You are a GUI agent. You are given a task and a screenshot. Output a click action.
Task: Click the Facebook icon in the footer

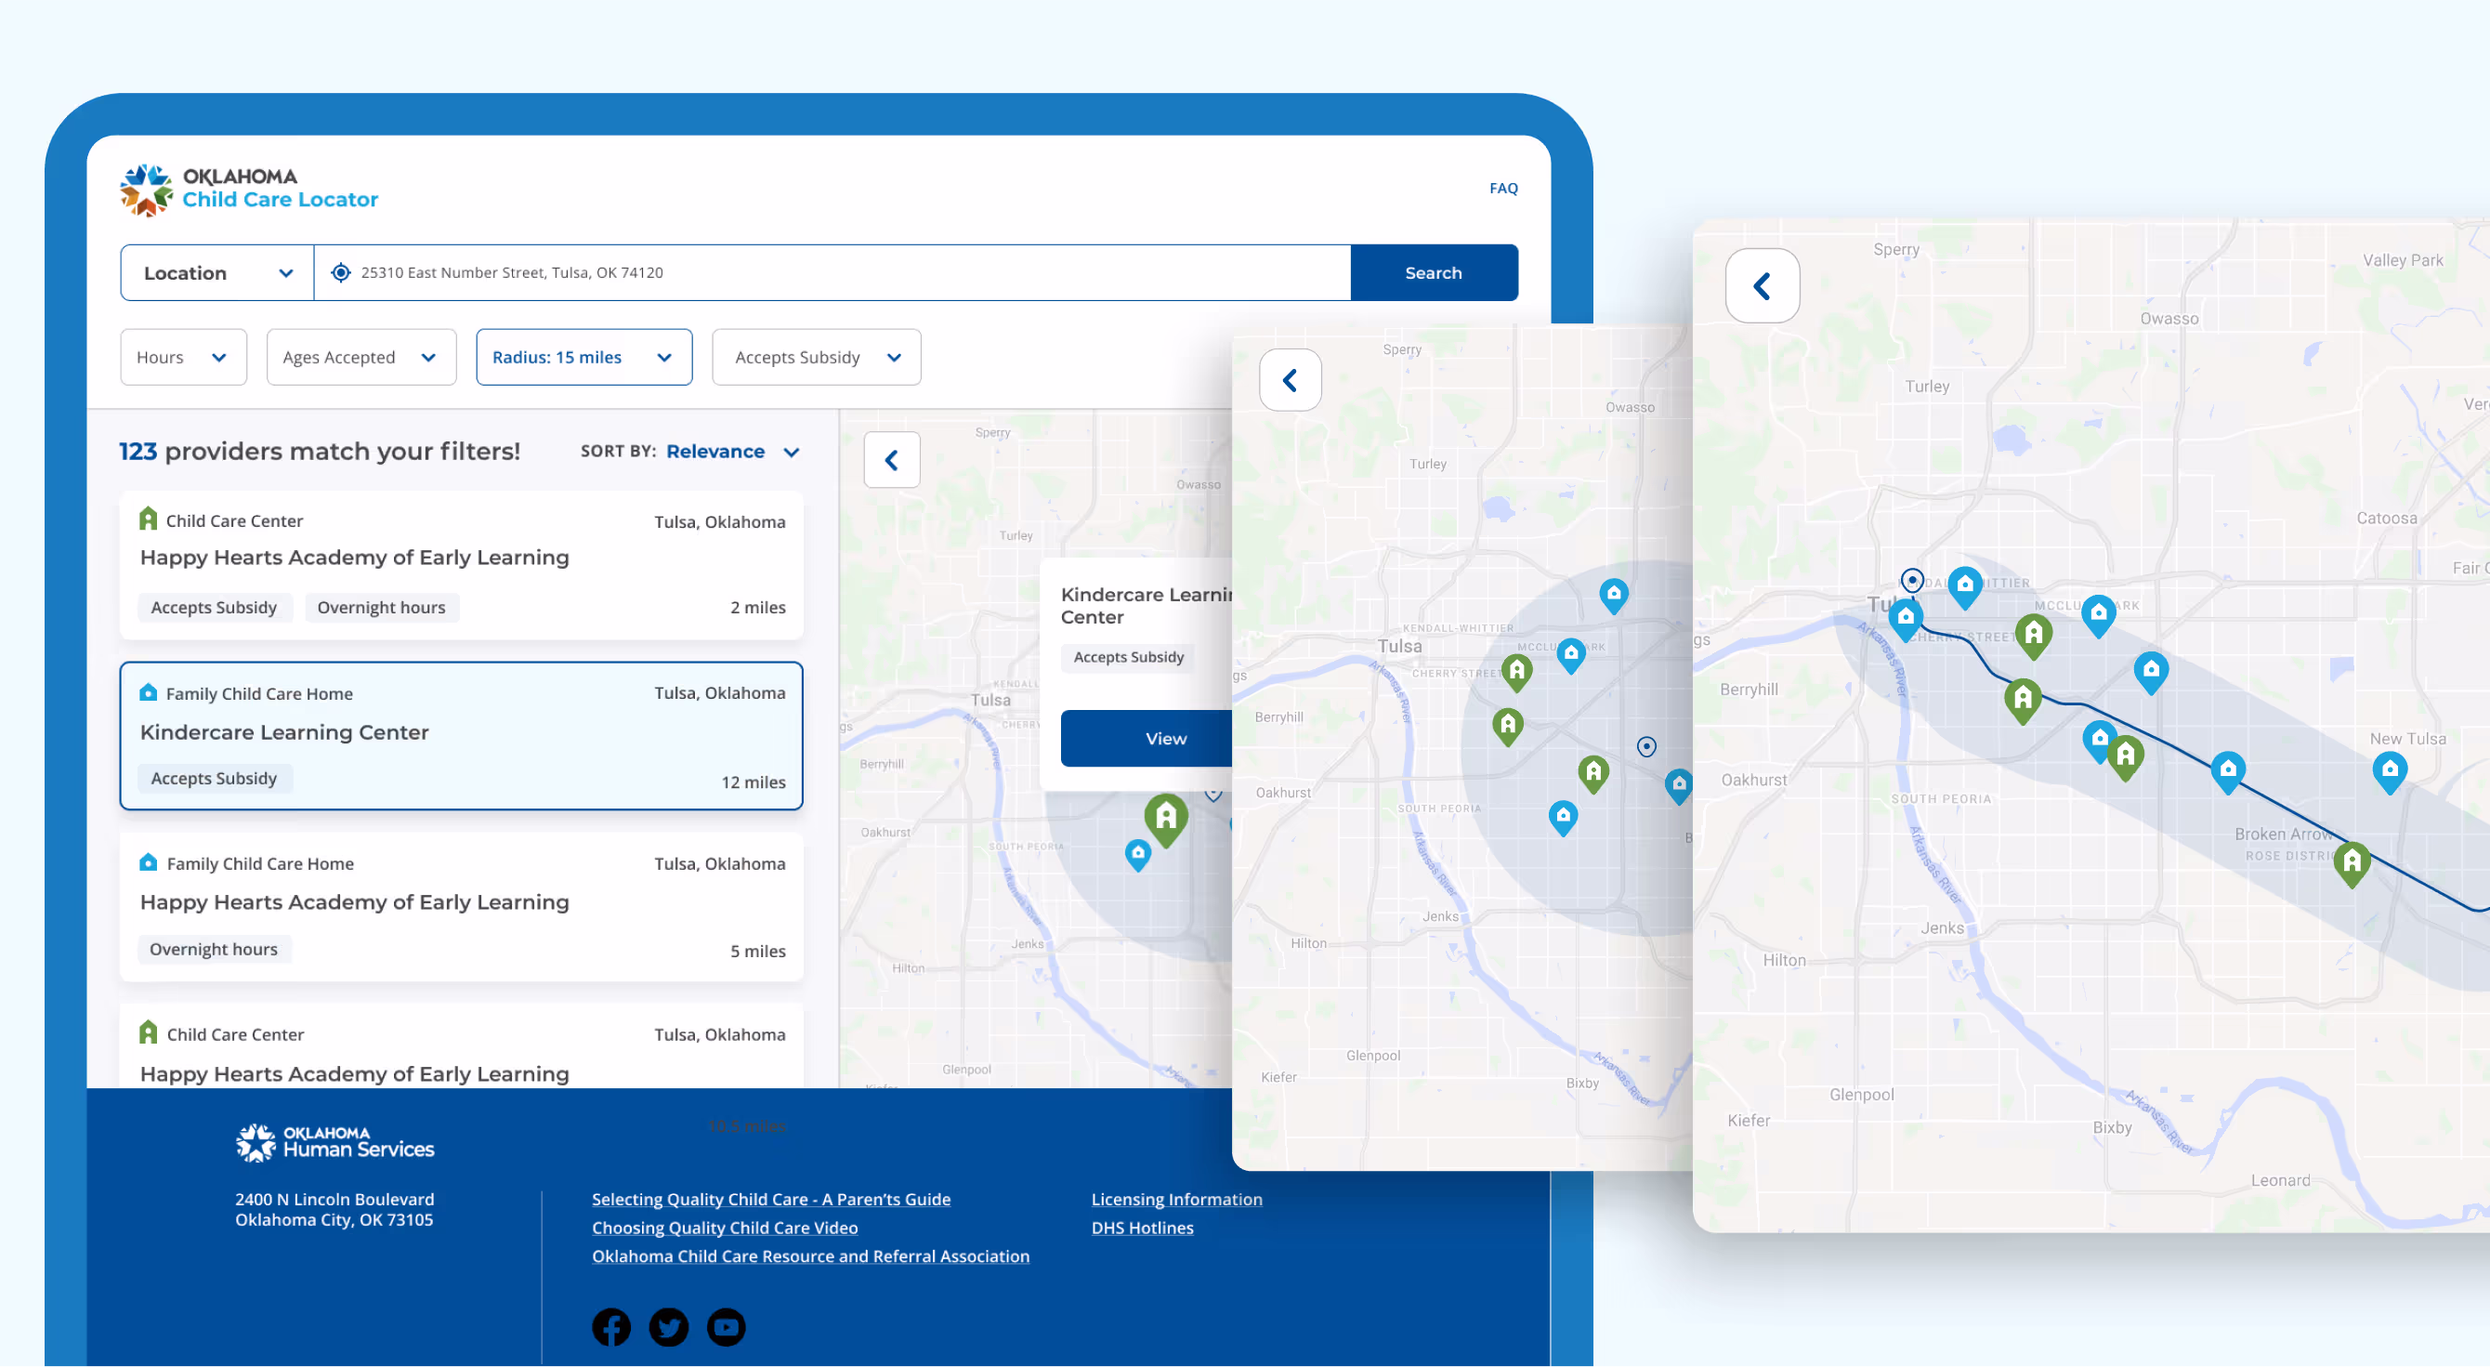coord(611,1326)
